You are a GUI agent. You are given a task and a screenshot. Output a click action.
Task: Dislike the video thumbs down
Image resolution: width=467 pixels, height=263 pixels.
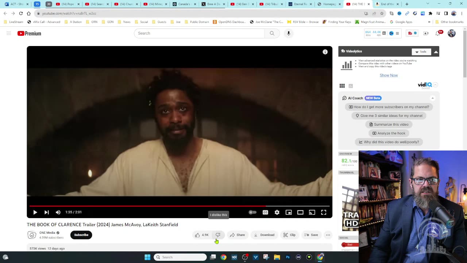pyautogui.click(x=218, y=235)
